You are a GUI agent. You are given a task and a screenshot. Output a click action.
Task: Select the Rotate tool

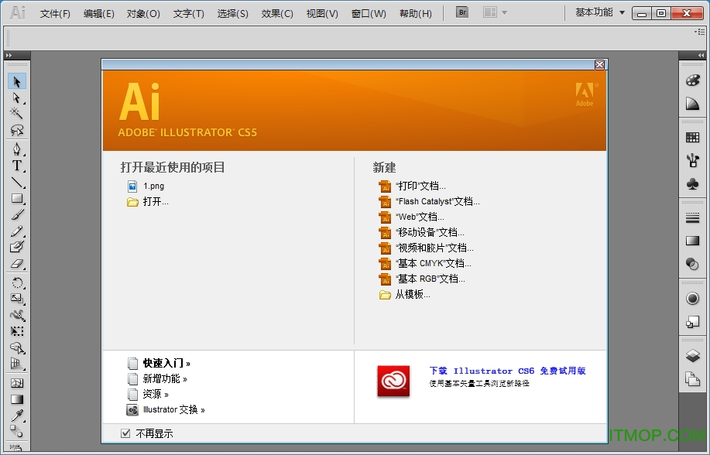(17, 283)
